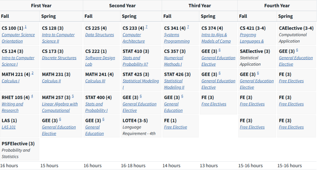Screen dimensions: 317x170
Task: Open footnote 4 beside RHET 105
Action: pos(32,96)
